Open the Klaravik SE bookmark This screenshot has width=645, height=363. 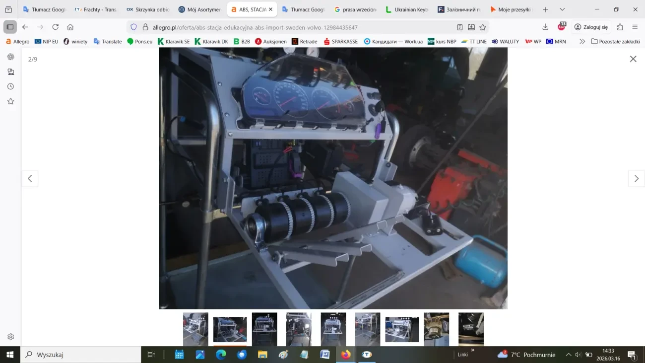tap(174, 42)
